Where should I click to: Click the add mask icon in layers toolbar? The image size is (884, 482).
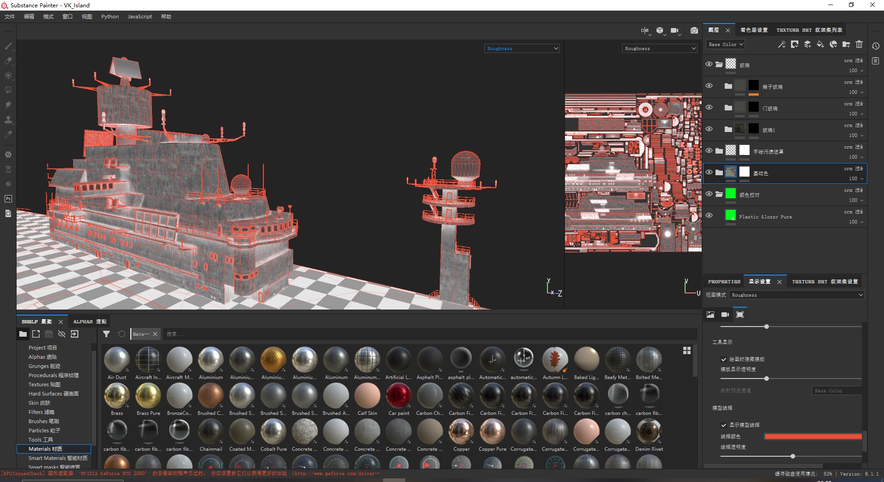click(795, 44)
